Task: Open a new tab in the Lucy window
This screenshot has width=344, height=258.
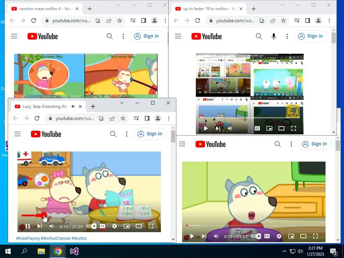Action: pos(93,106)
